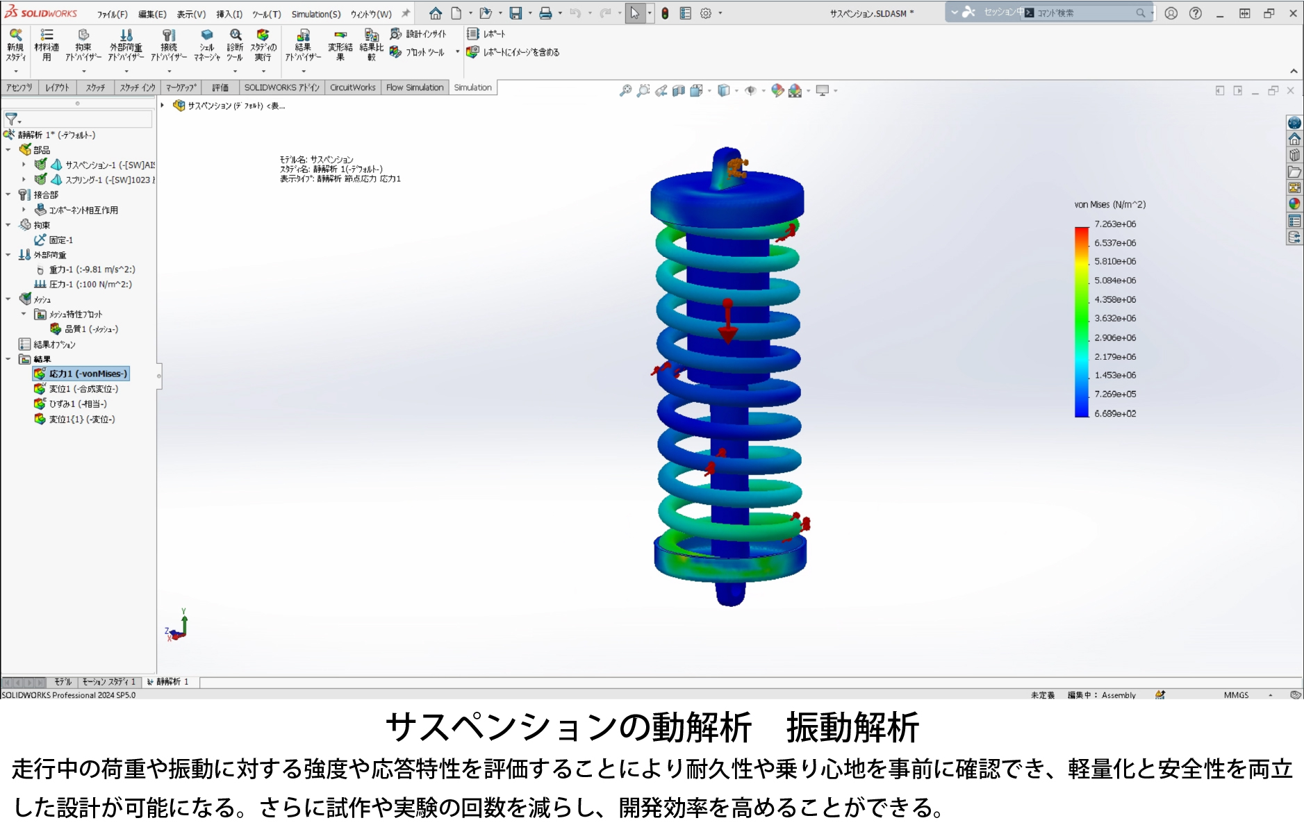The height and width of the screenshot is (825, 1304).
Task: Expand the サスペンション-1 part node
Action: point(24,165)
